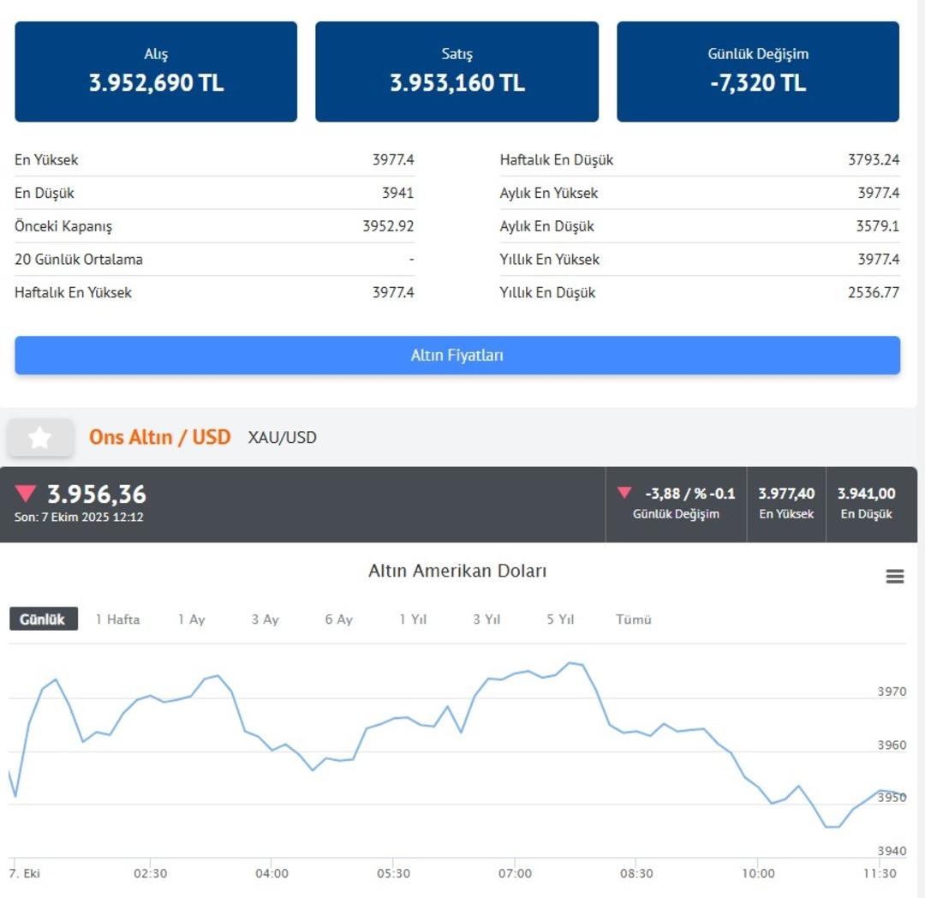This screenshot has width=925, height=898.
Task: Open the Ons Altın / USD title link
Action: coord(159,437)
